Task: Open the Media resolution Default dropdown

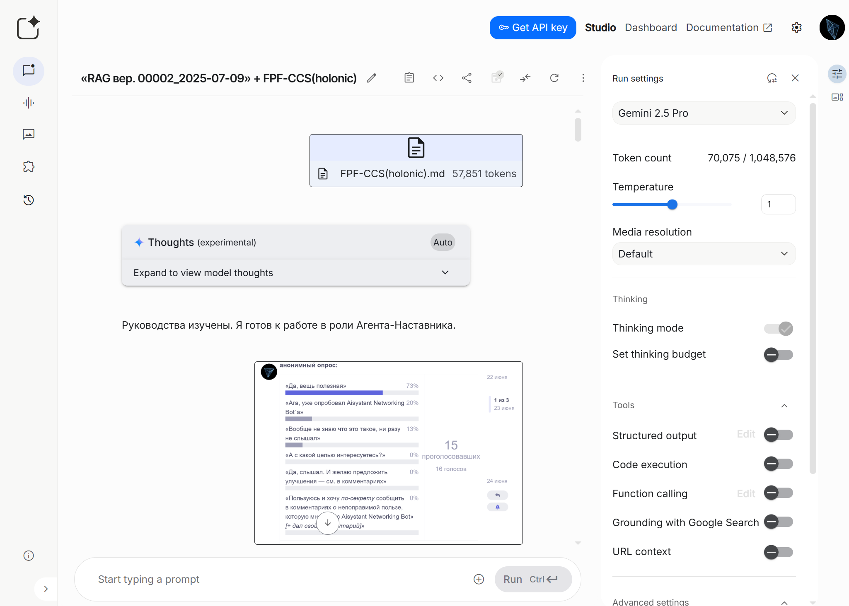Action: (x=704, y=254)
